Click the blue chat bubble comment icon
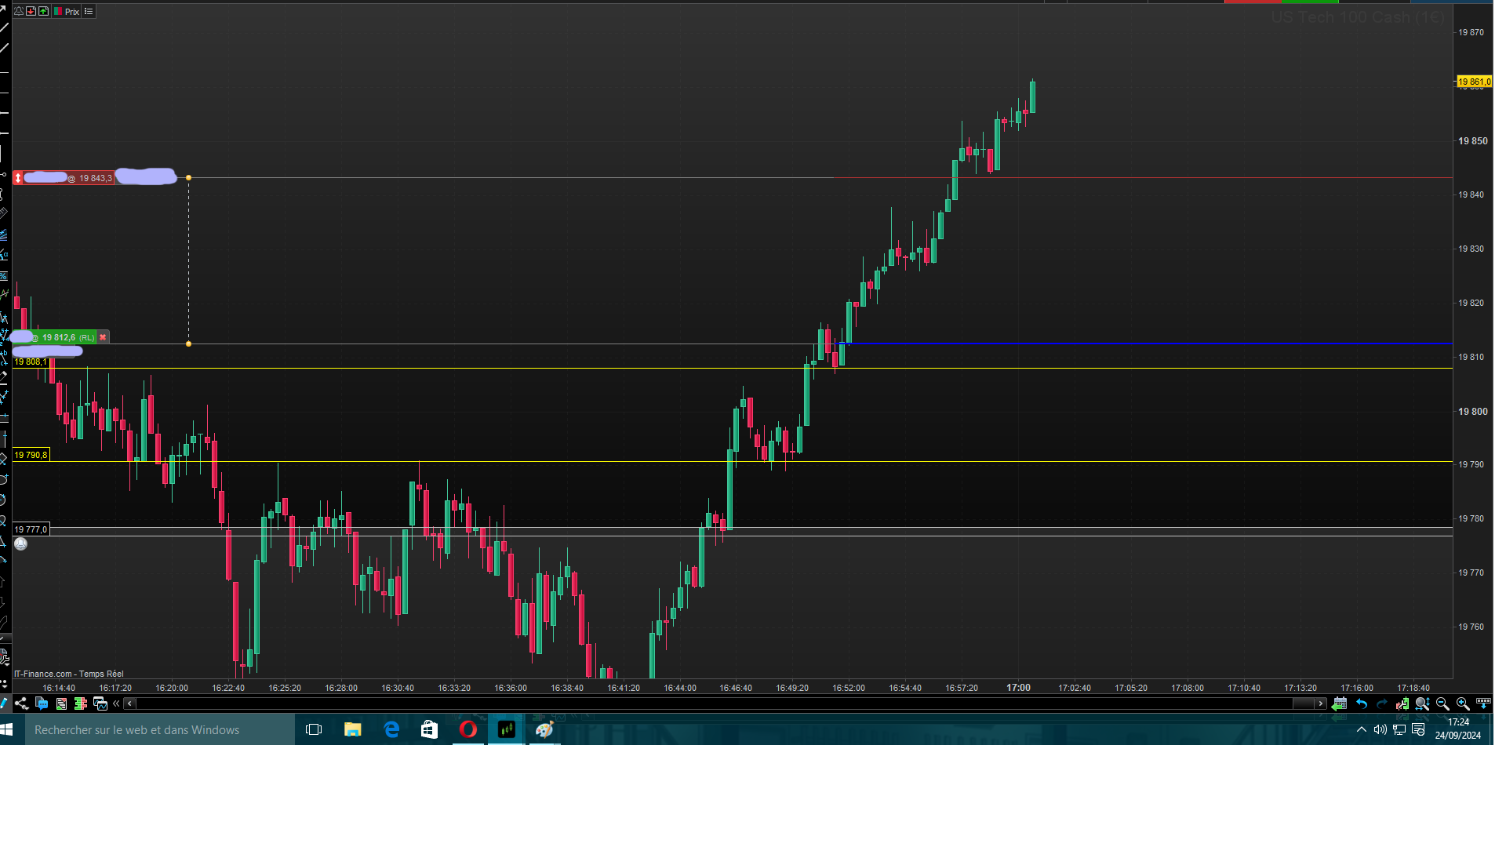 point(42,704)
